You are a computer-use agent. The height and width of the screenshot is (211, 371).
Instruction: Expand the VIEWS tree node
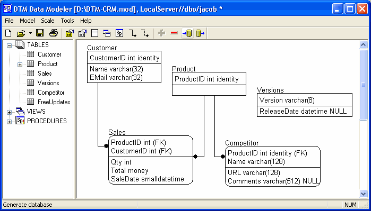pyautogui.click(x=9, y=112)
